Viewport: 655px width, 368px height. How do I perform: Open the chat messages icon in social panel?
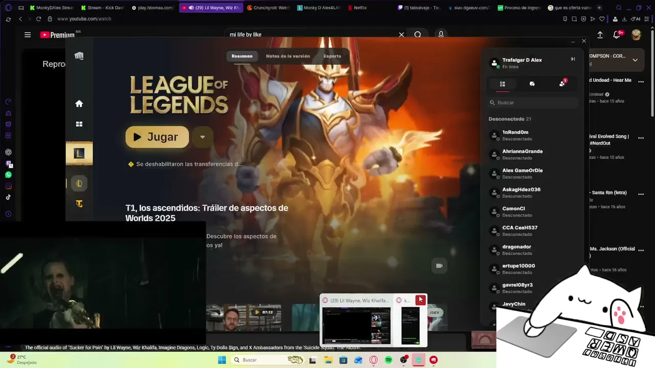point(532,84)
